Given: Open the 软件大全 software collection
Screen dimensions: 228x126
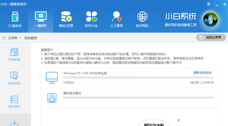Looking at the screenshot, I should point(91,19).
